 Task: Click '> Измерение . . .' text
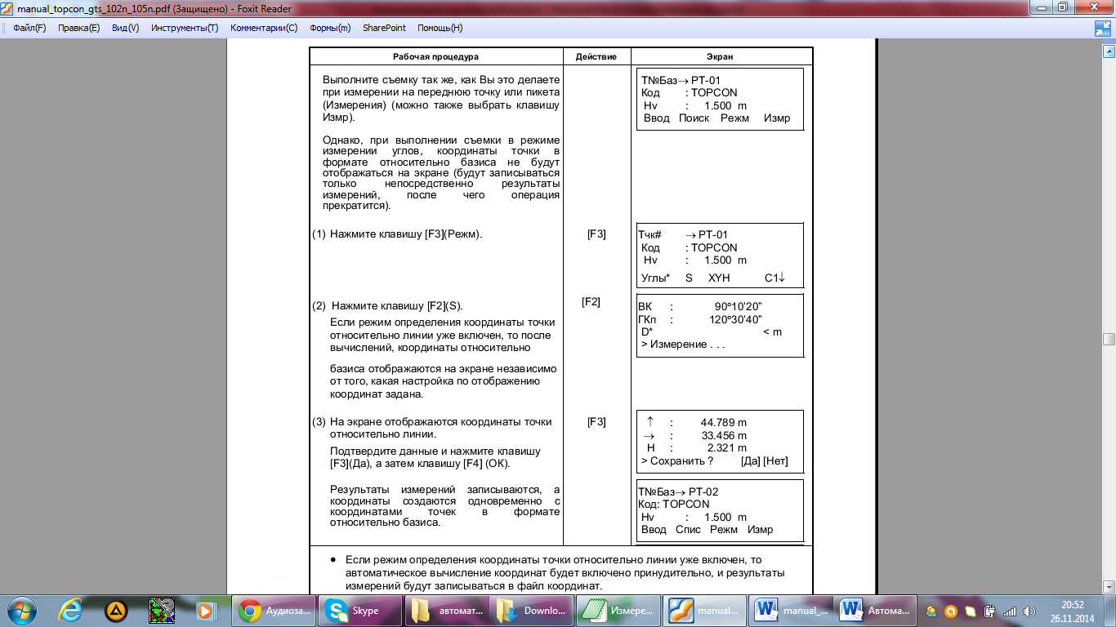tap(683, 345)
